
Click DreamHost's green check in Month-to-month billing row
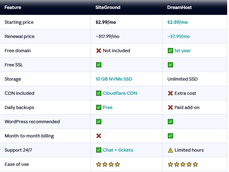(170, 136)
